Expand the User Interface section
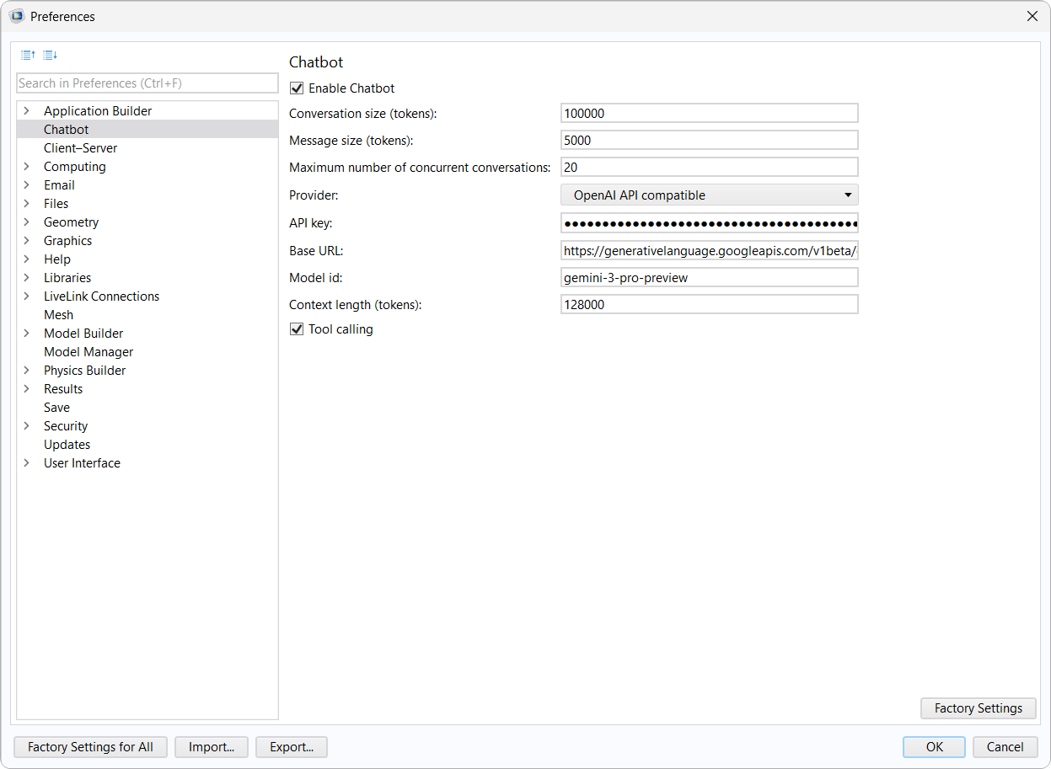The image size is (1051, 769). tap(26, 462)
